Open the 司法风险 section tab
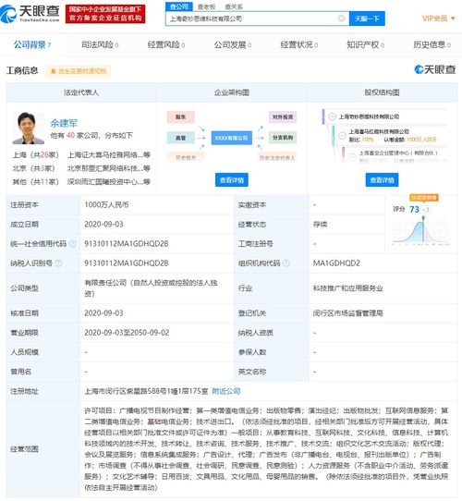Screen dimensions: 462x501 click(100, 44)
